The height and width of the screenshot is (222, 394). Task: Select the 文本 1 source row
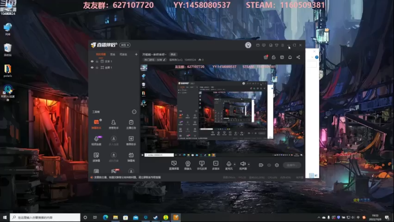[x=114, y=61]
